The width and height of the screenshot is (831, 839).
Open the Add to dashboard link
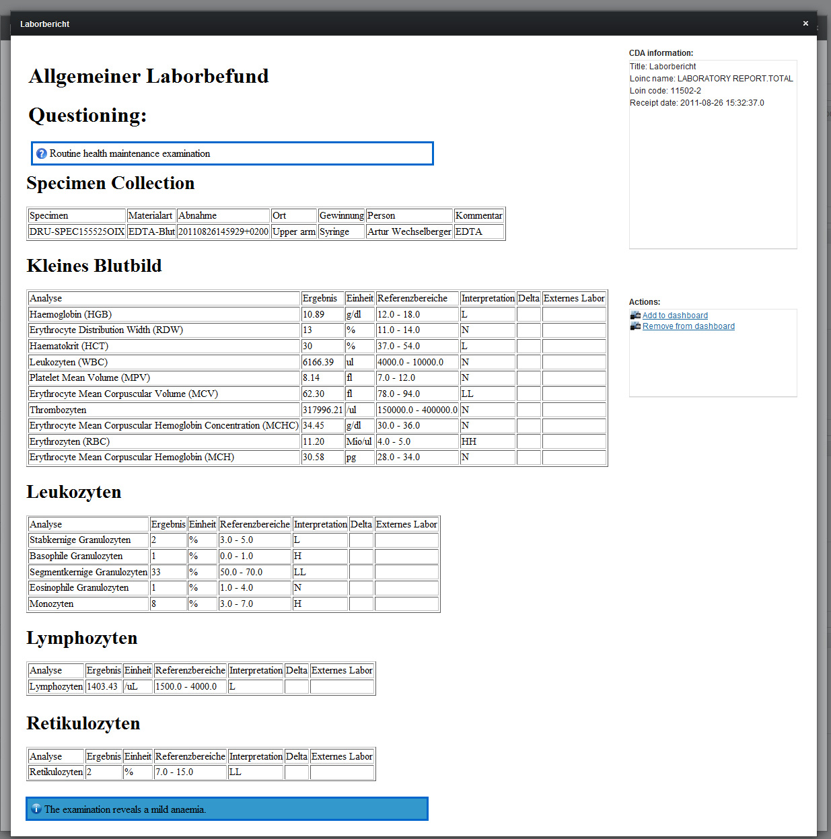click(675, 316)
